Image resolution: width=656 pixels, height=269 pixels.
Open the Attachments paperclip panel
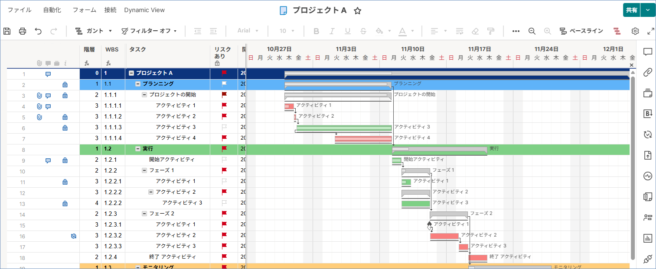[648, 72]
